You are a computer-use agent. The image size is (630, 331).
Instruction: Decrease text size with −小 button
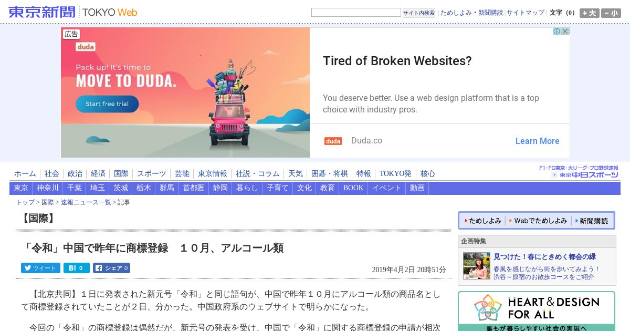[x=611, y=13]
